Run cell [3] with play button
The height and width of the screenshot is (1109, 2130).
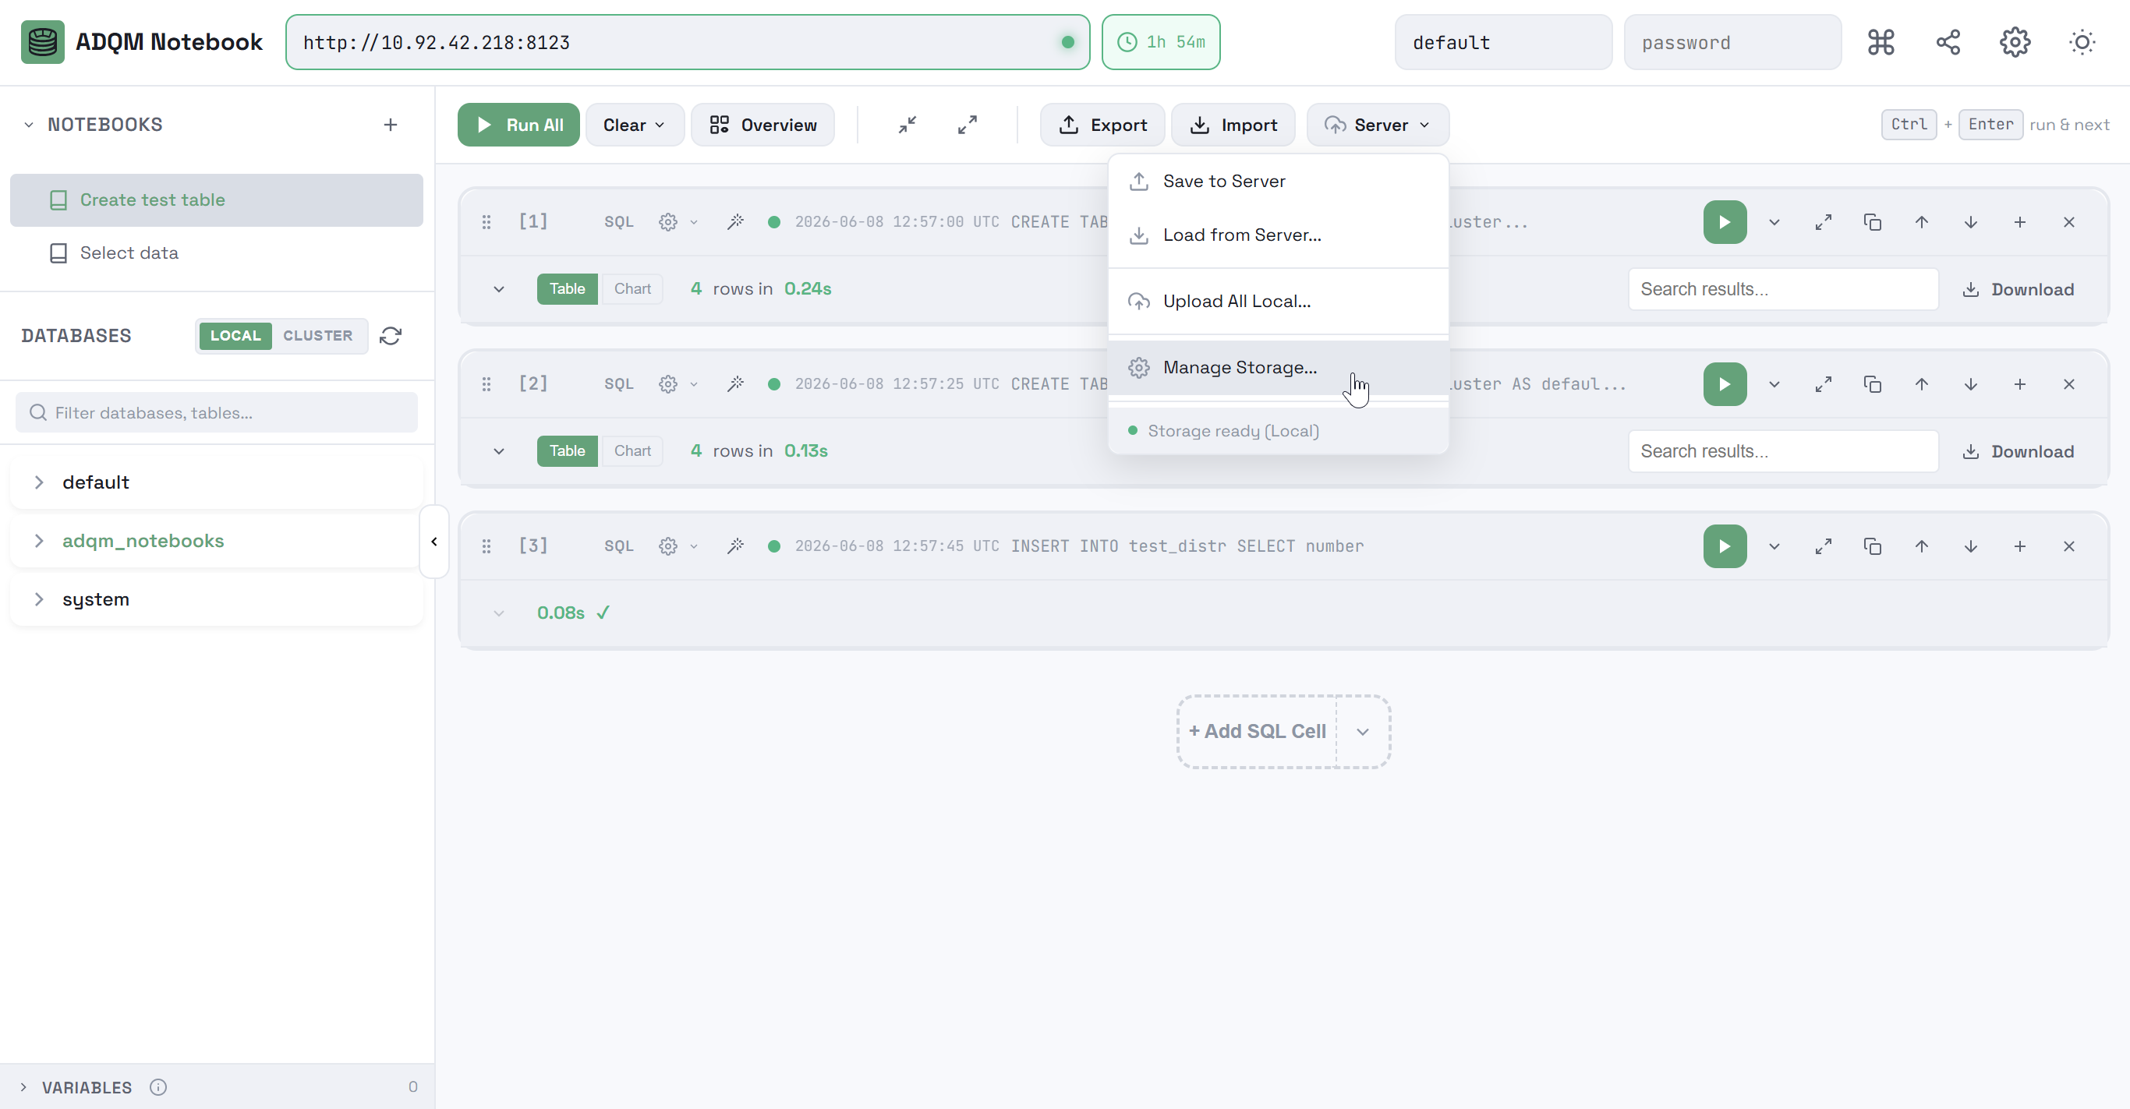pos(1724,546)
